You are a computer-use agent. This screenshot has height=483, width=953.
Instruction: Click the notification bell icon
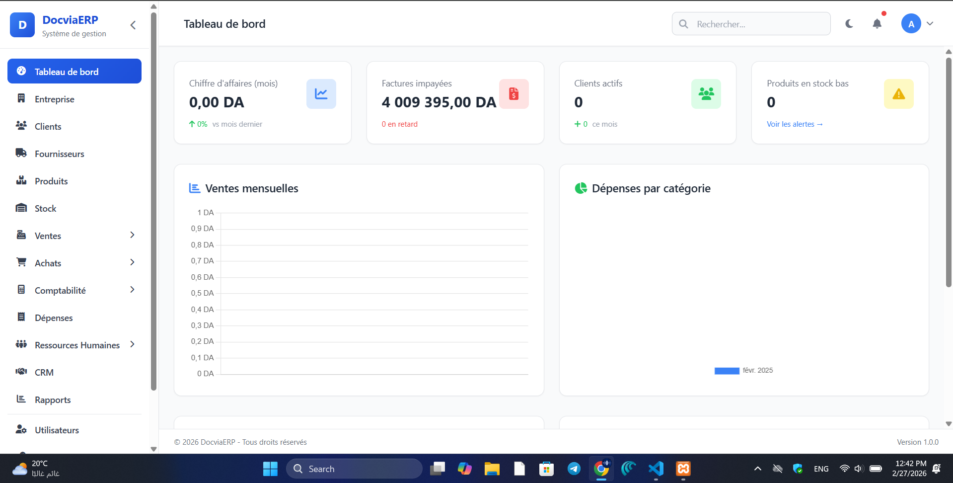[877, 24]
